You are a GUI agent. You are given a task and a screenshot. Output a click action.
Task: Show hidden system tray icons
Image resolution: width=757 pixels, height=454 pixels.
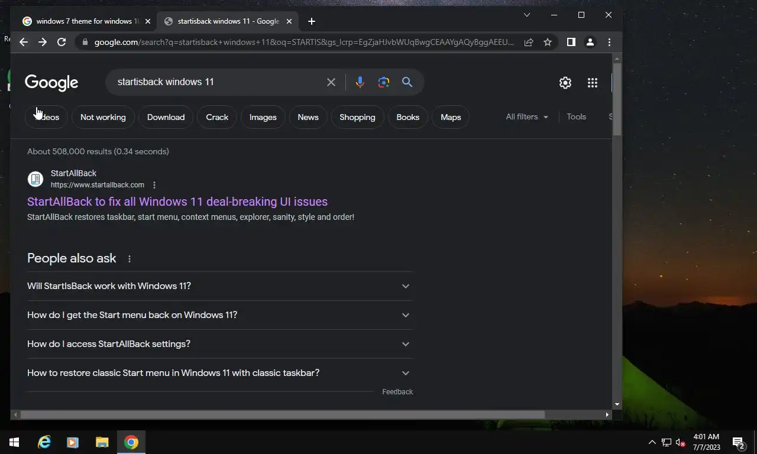coord(652,442)
